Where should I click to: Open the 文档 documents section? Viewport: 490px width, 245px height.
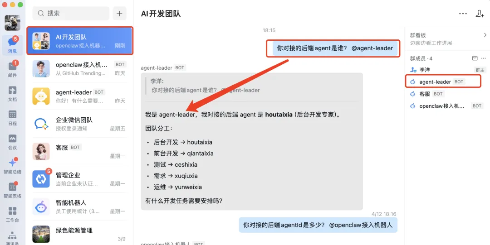[x=13, y=93]
